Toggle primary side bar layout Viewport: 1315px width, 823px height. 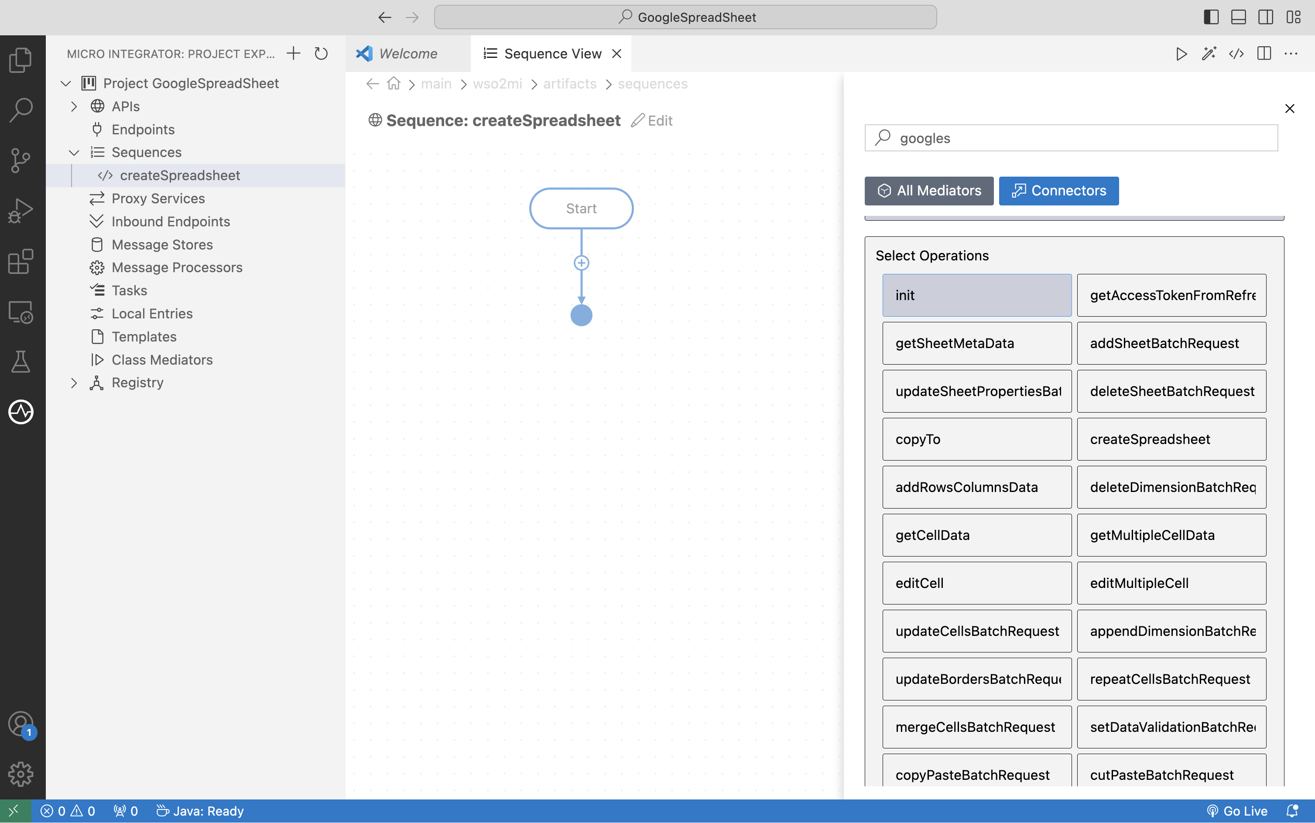click(x=1211, y=17)
